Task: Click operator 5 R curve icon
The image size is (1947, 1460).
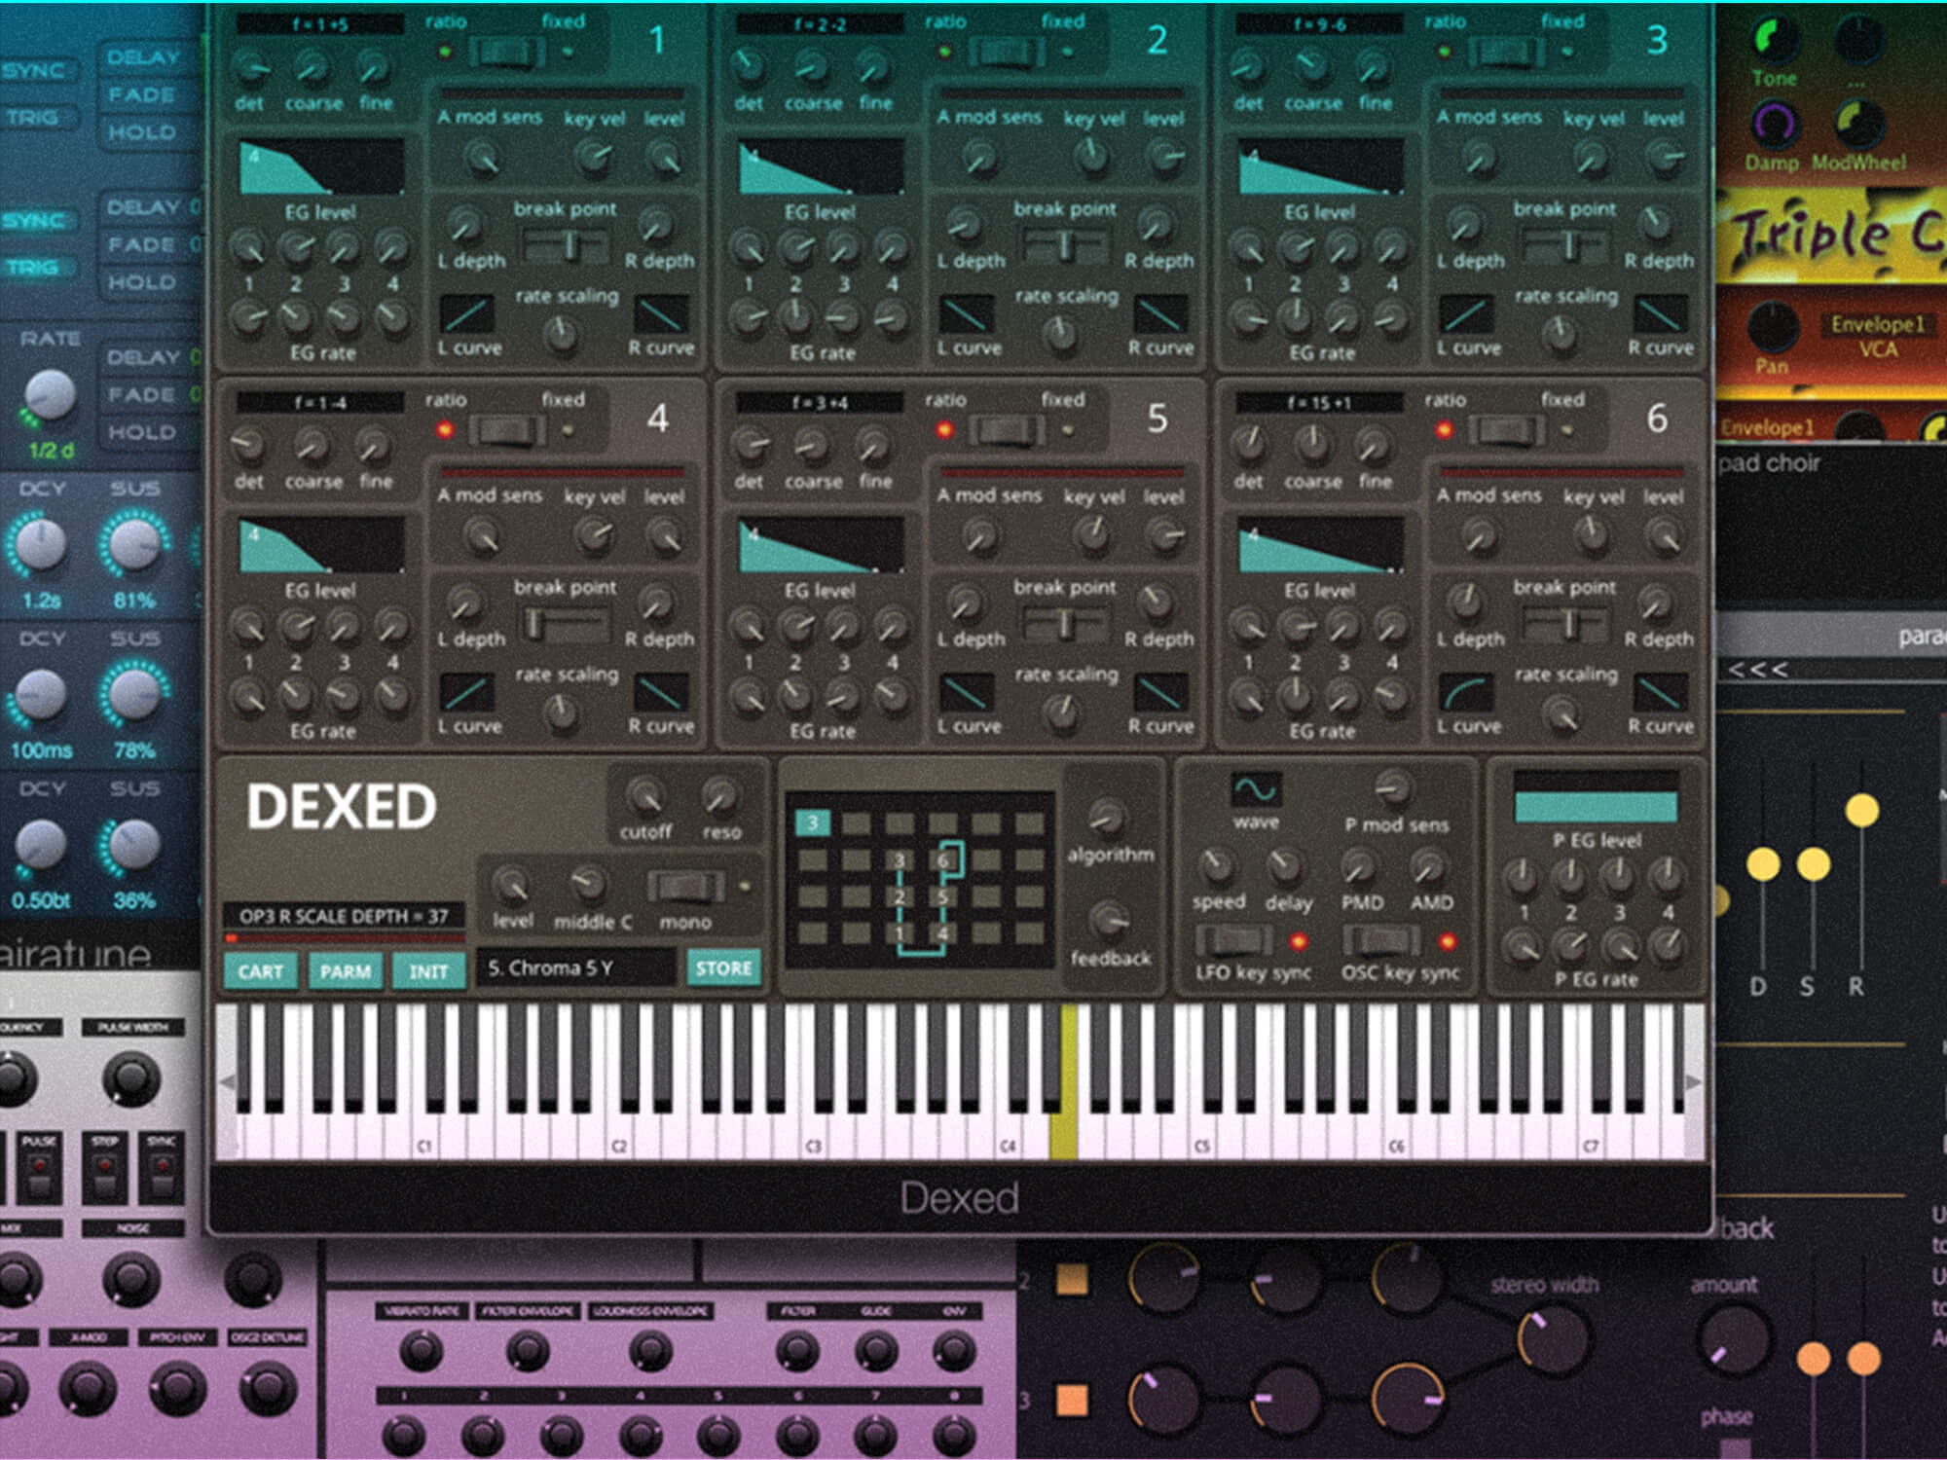Action: coord(1161,693)
